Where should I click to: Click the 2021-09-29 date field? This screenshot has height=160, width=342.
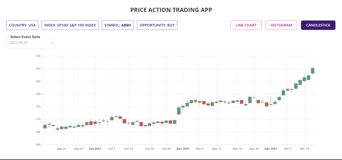click(28, 43)
